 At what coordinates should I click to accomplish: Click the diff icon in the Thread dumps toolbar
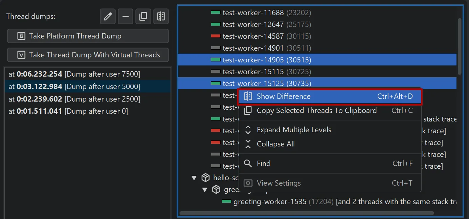tap(161, 16)
